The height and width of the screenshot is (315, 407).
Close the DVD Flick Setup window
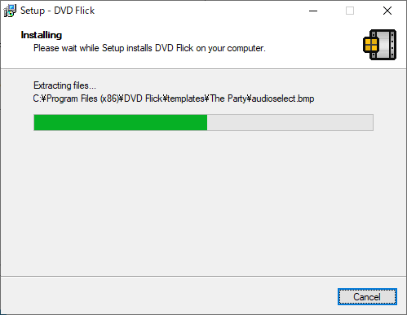(x=387, y=11)
